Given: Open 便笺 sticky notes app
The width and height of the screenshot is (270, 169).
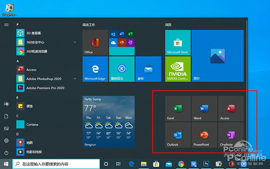Looking at the screenshot, I should 47,106.
